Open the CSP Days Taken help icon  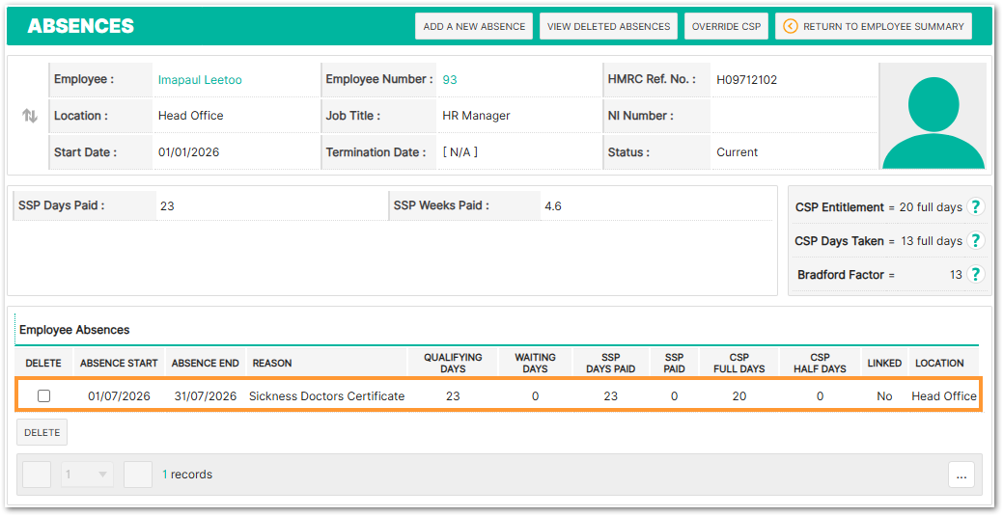975,240
